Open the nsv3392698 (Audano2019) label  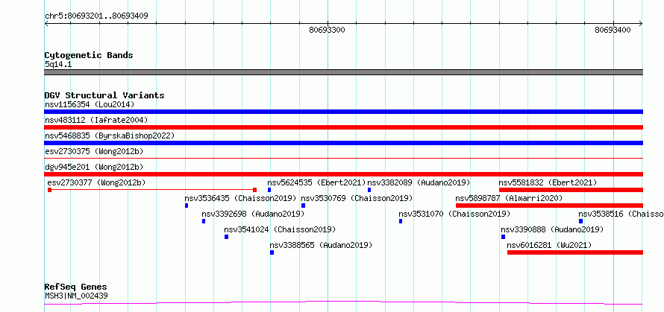tap(253, 214)
